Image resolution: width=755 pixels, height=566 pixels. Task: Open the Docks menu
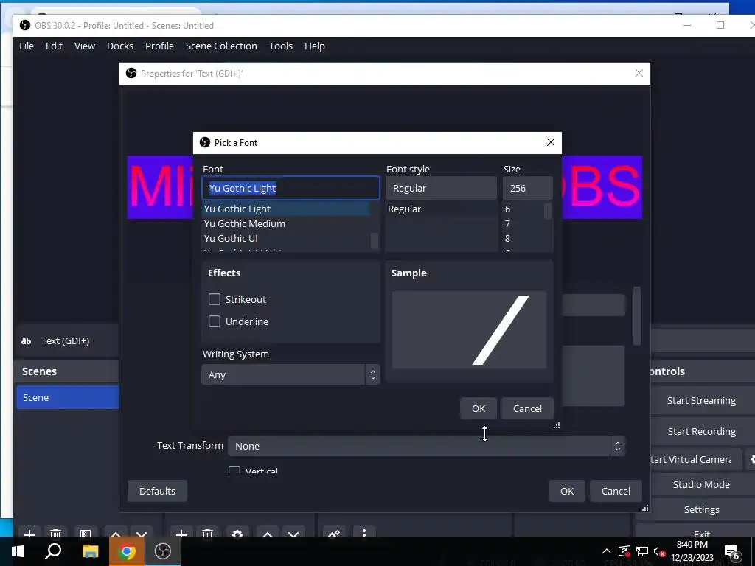(120, 46)
